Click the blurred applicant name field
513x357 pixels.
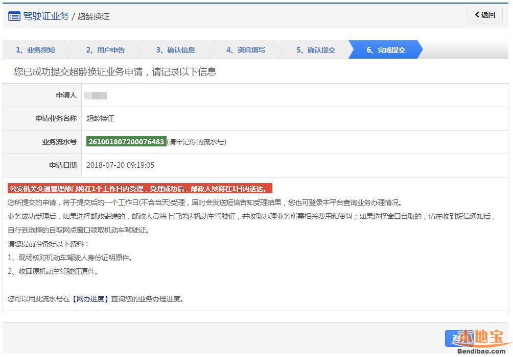[x=96, y=95]
